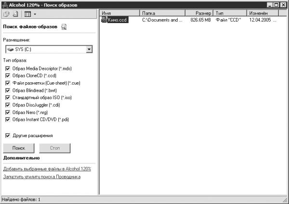Viewport: 289px width, 204px height.
Task: Maximize the Alcohol 120% window
Action: [x=276, y=5]
